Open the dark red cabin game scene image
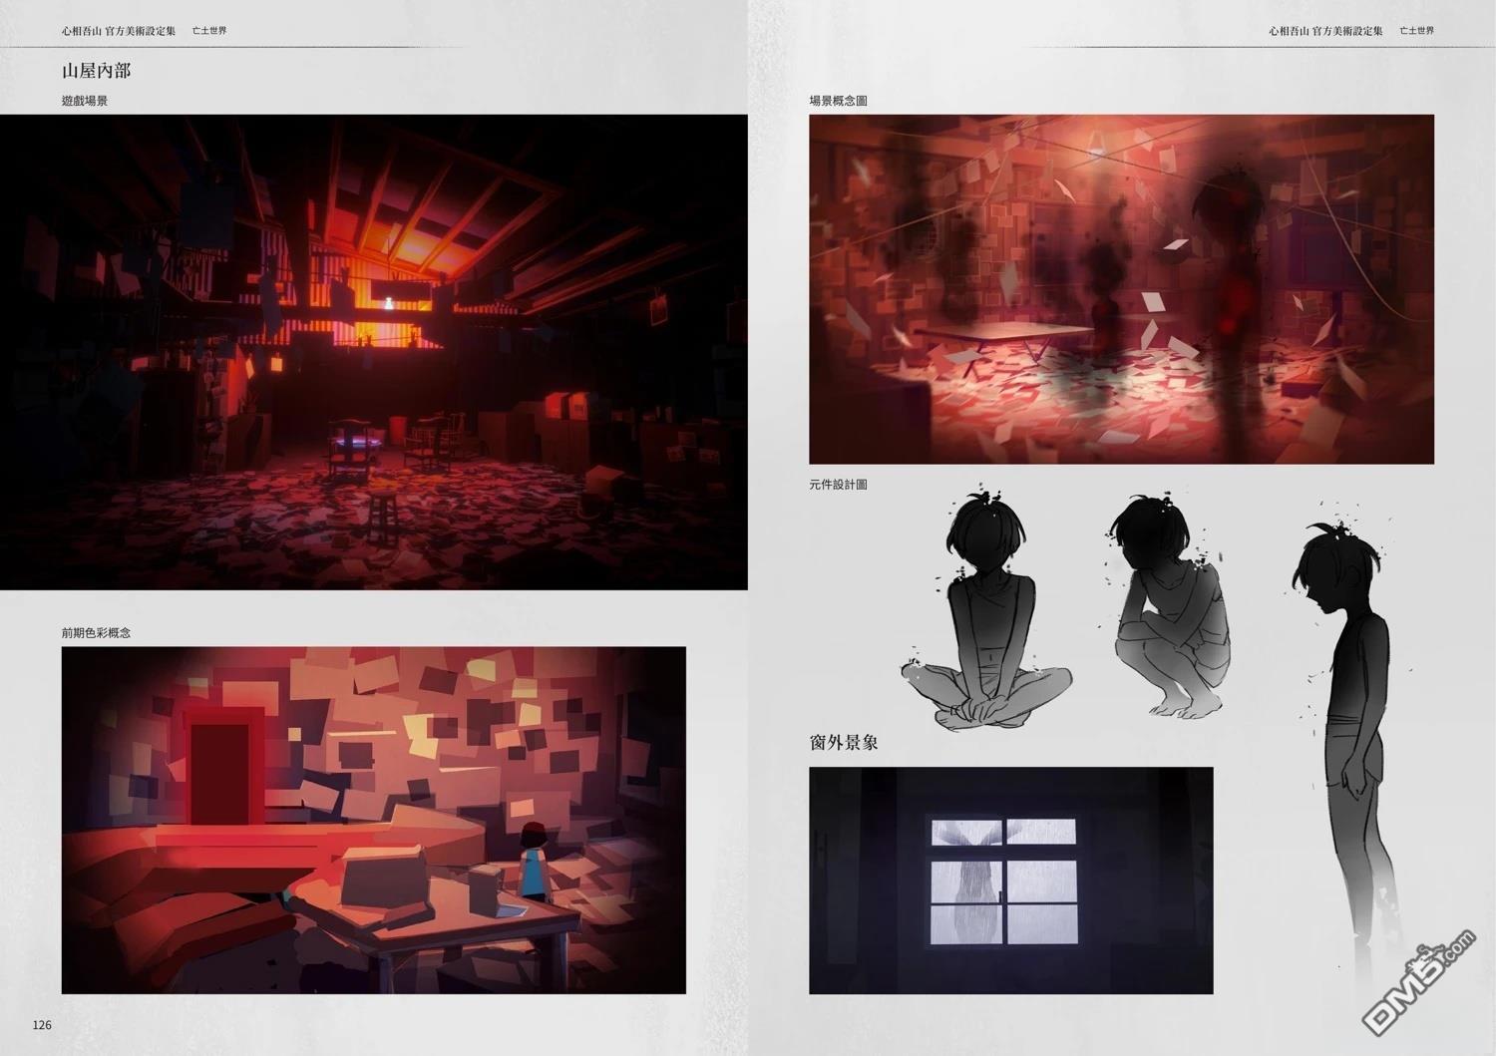 point(374,352)
